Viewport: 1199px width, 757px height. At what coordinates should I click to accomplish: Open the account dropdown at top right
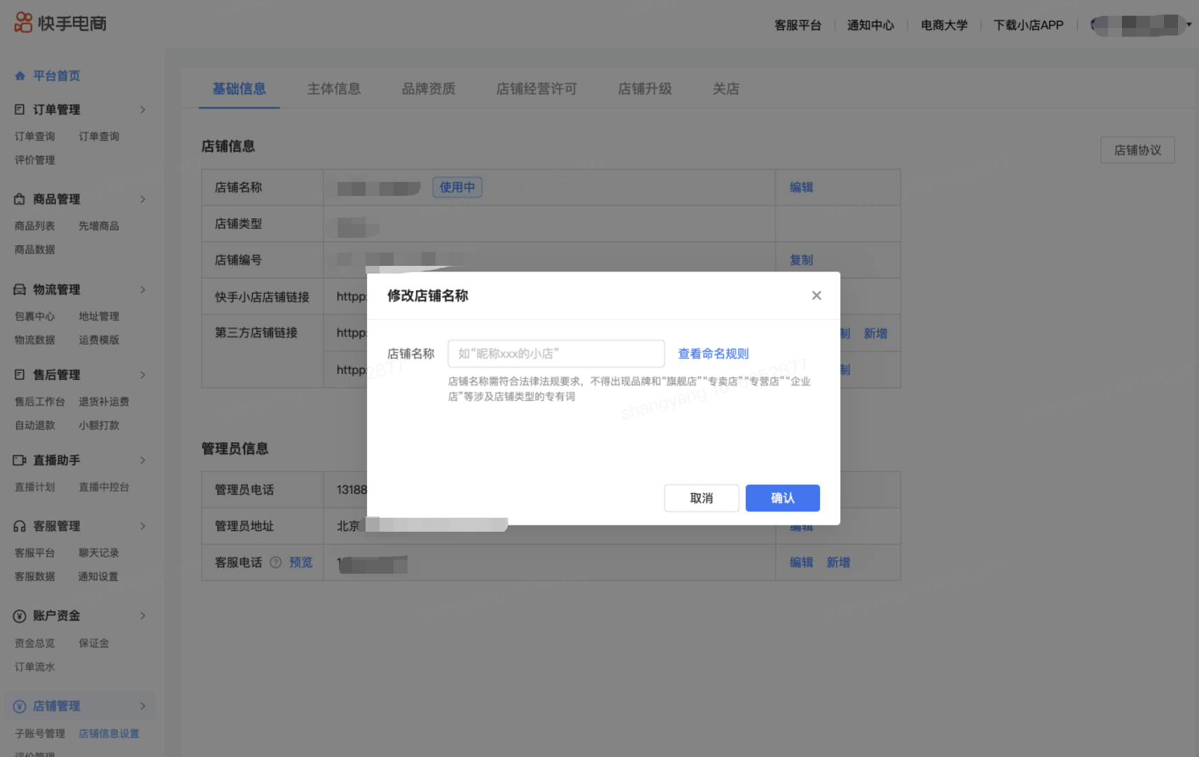click(x=1188, y=25)
